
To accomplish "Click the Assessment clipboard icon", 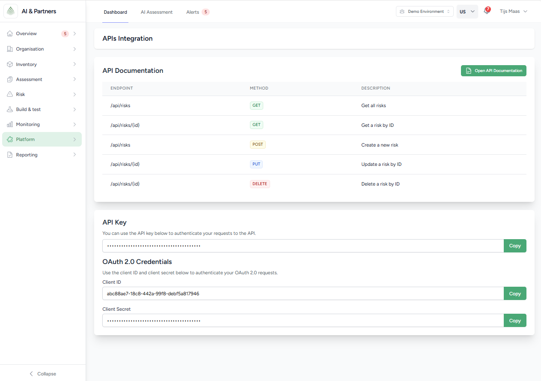I will [x=10, y=79].
